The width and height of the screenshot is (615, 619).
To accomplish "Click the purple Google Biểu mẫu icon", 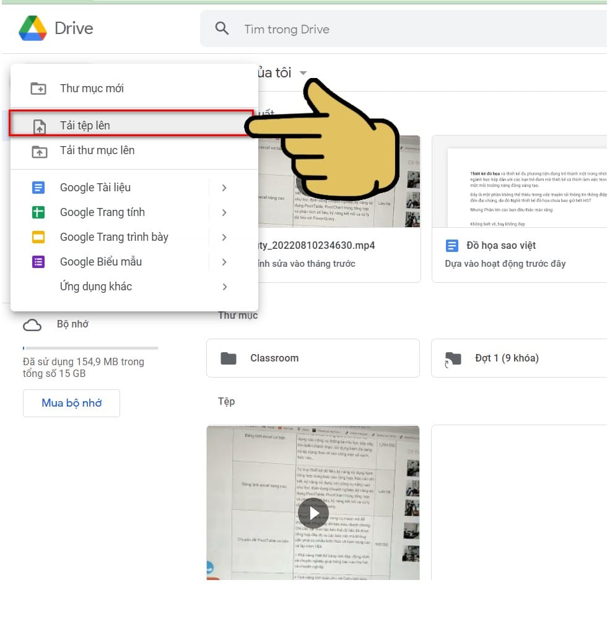I will point(38,262).
